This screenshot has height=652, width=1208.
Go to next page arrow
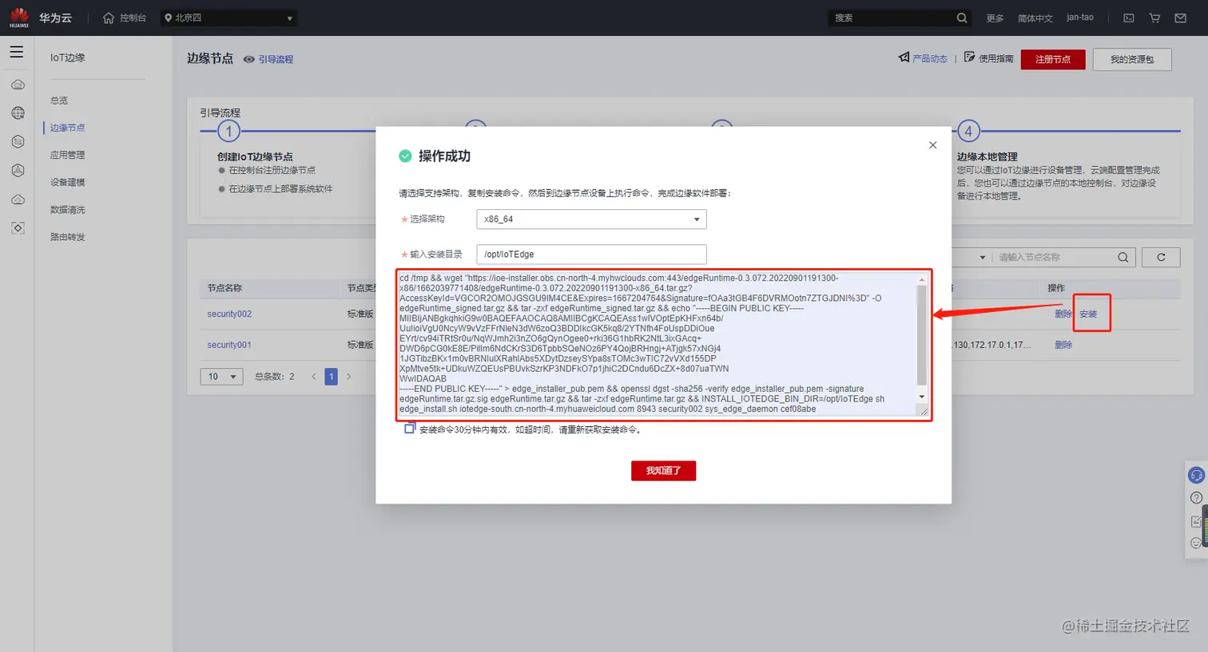coord(348,376)
